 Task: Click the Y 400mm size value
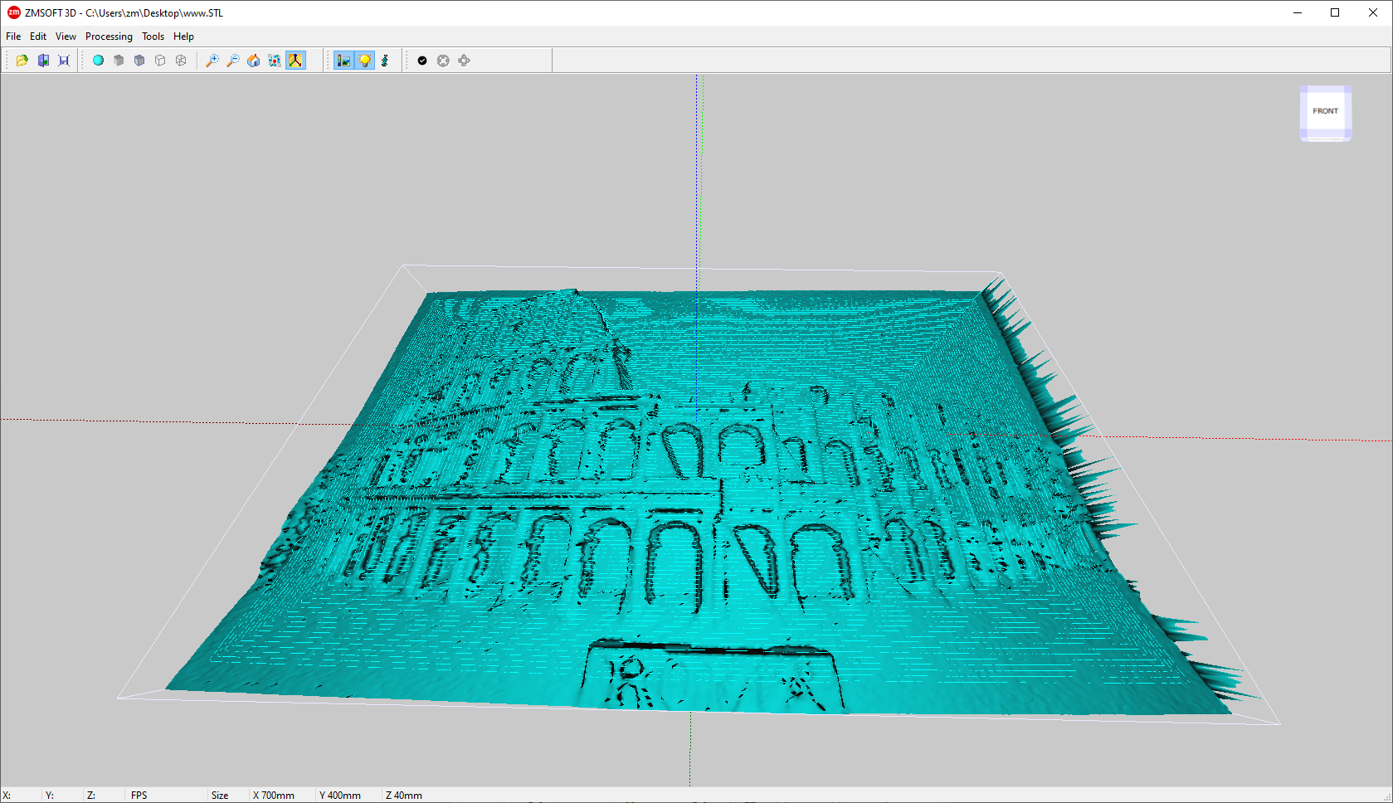click(340, 796)
